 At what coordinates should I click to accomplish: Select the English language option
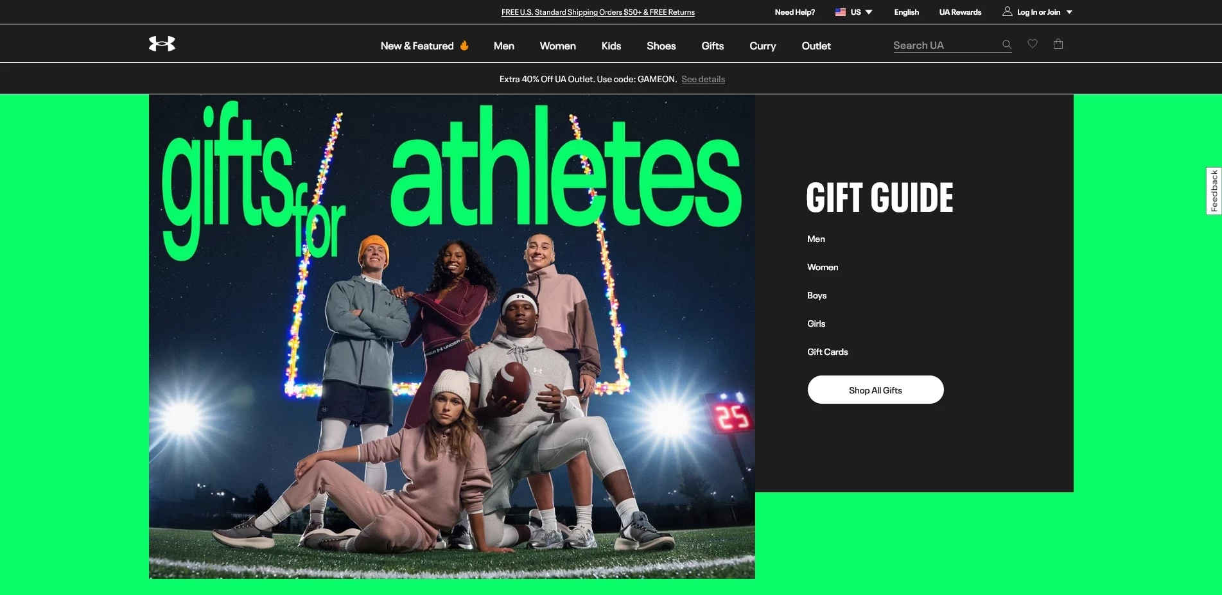[x=906, y=12]
